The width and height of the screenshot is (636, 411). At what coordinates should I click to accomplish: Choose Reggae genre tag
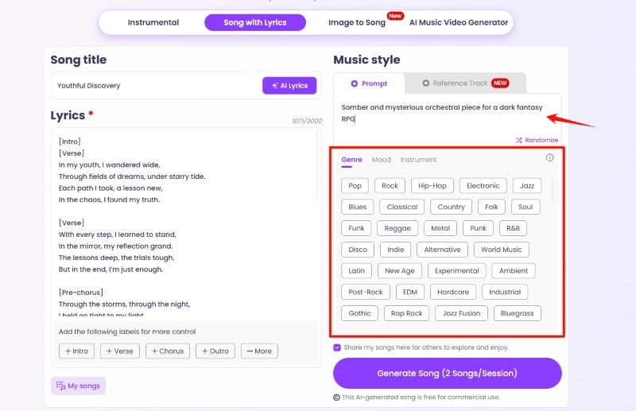(397, 228)
